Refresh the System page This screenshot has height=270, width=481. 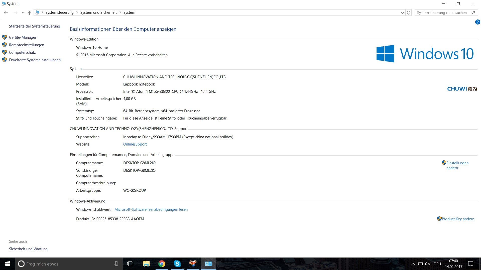pyautogui.click(x=409, y=12)
